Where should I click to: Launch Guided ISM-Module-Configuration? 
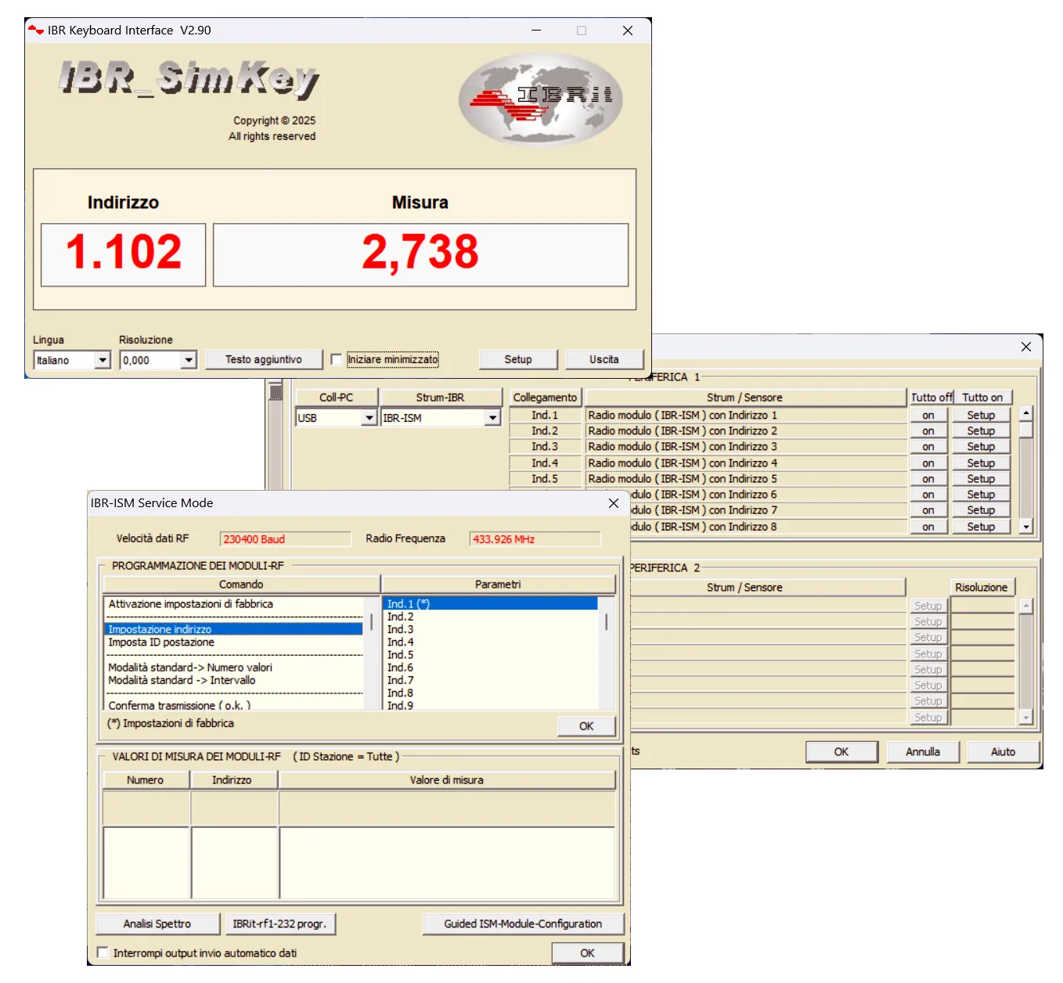(523, 924)
